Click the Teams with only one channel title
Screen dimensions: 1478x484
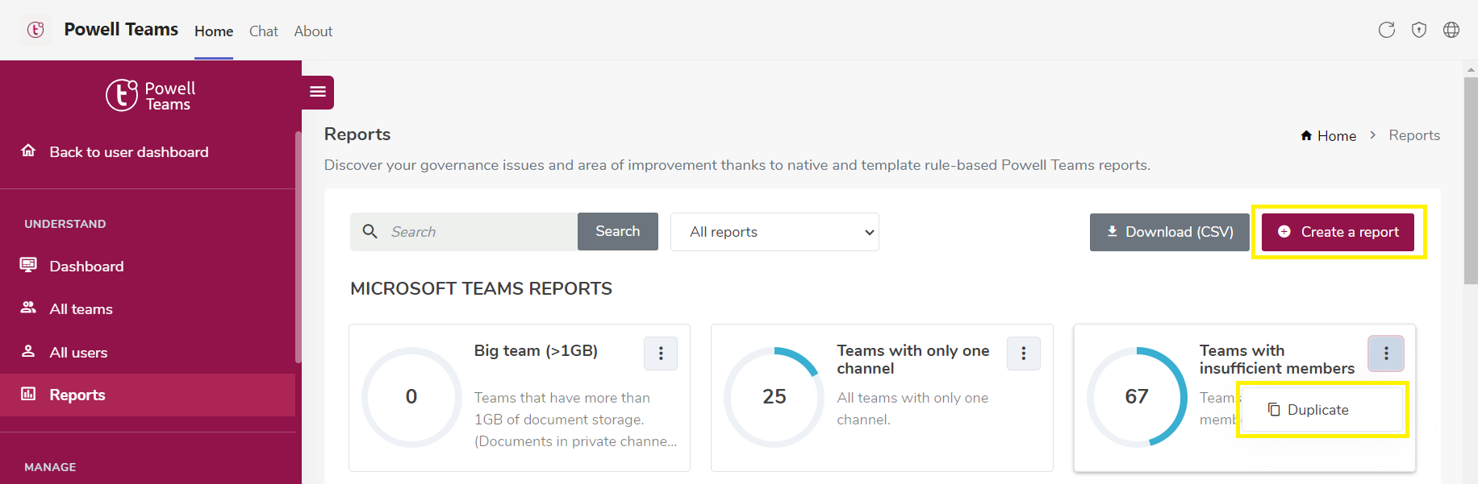click(912, 359)
